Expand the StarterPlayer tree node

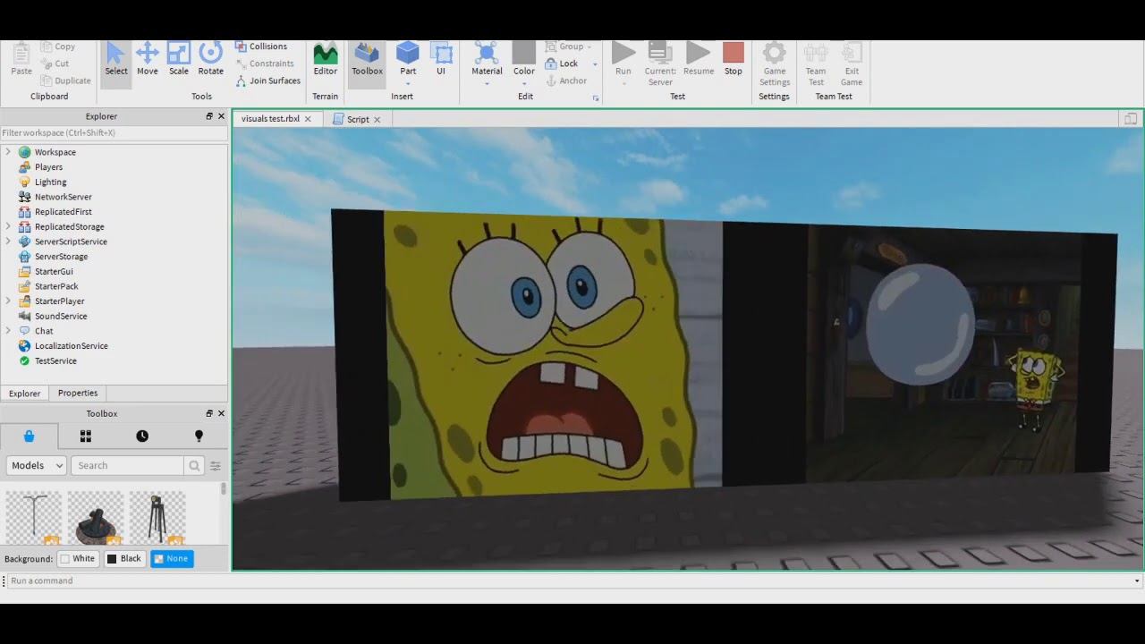pos(8,301)
